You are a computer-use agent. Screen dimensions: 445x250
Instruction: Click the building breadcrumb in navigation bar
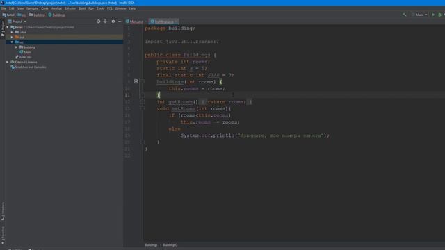37,15
